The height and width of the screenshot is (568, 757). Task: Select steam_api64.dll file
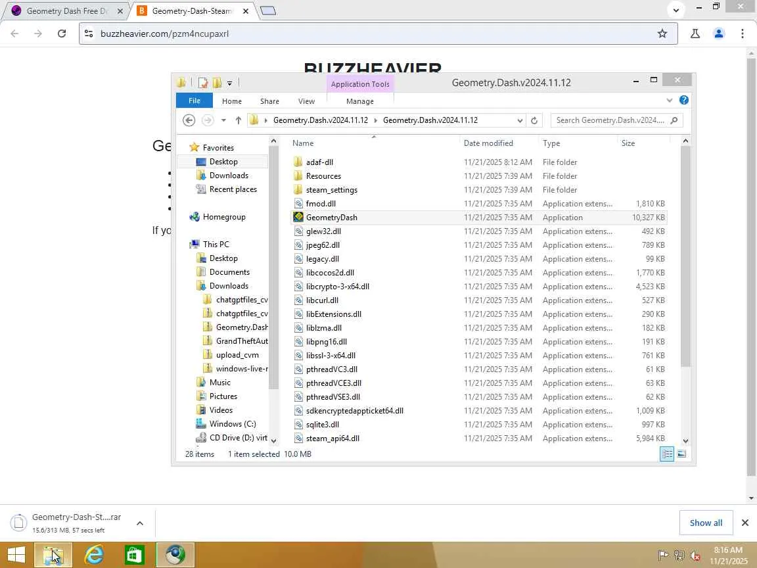pyautogui.click(x=332, y=438)
